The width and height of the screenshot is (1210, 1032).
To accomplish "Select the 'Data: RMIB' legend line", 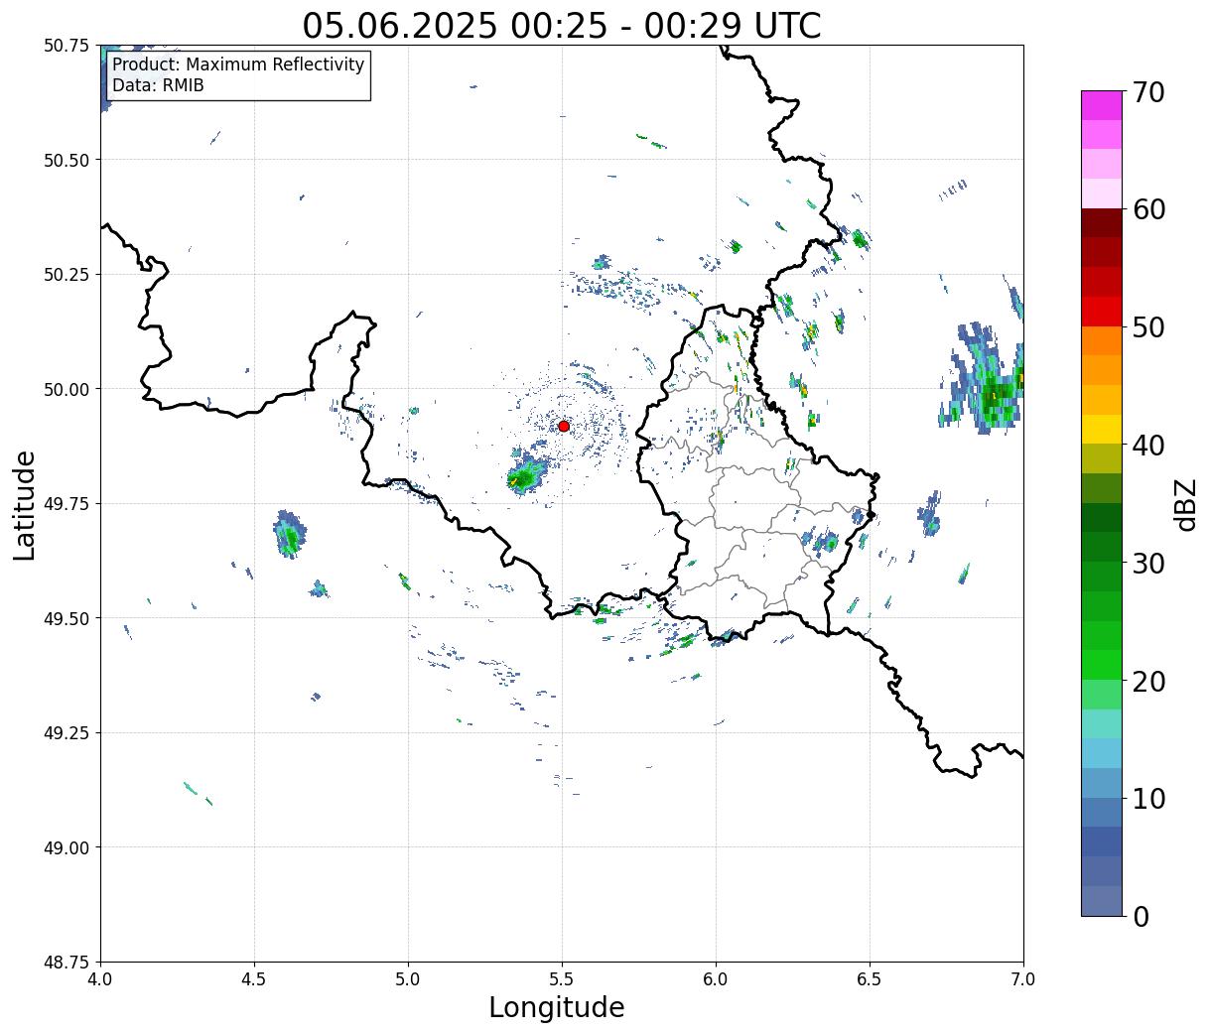I will (x=158, y=85).
